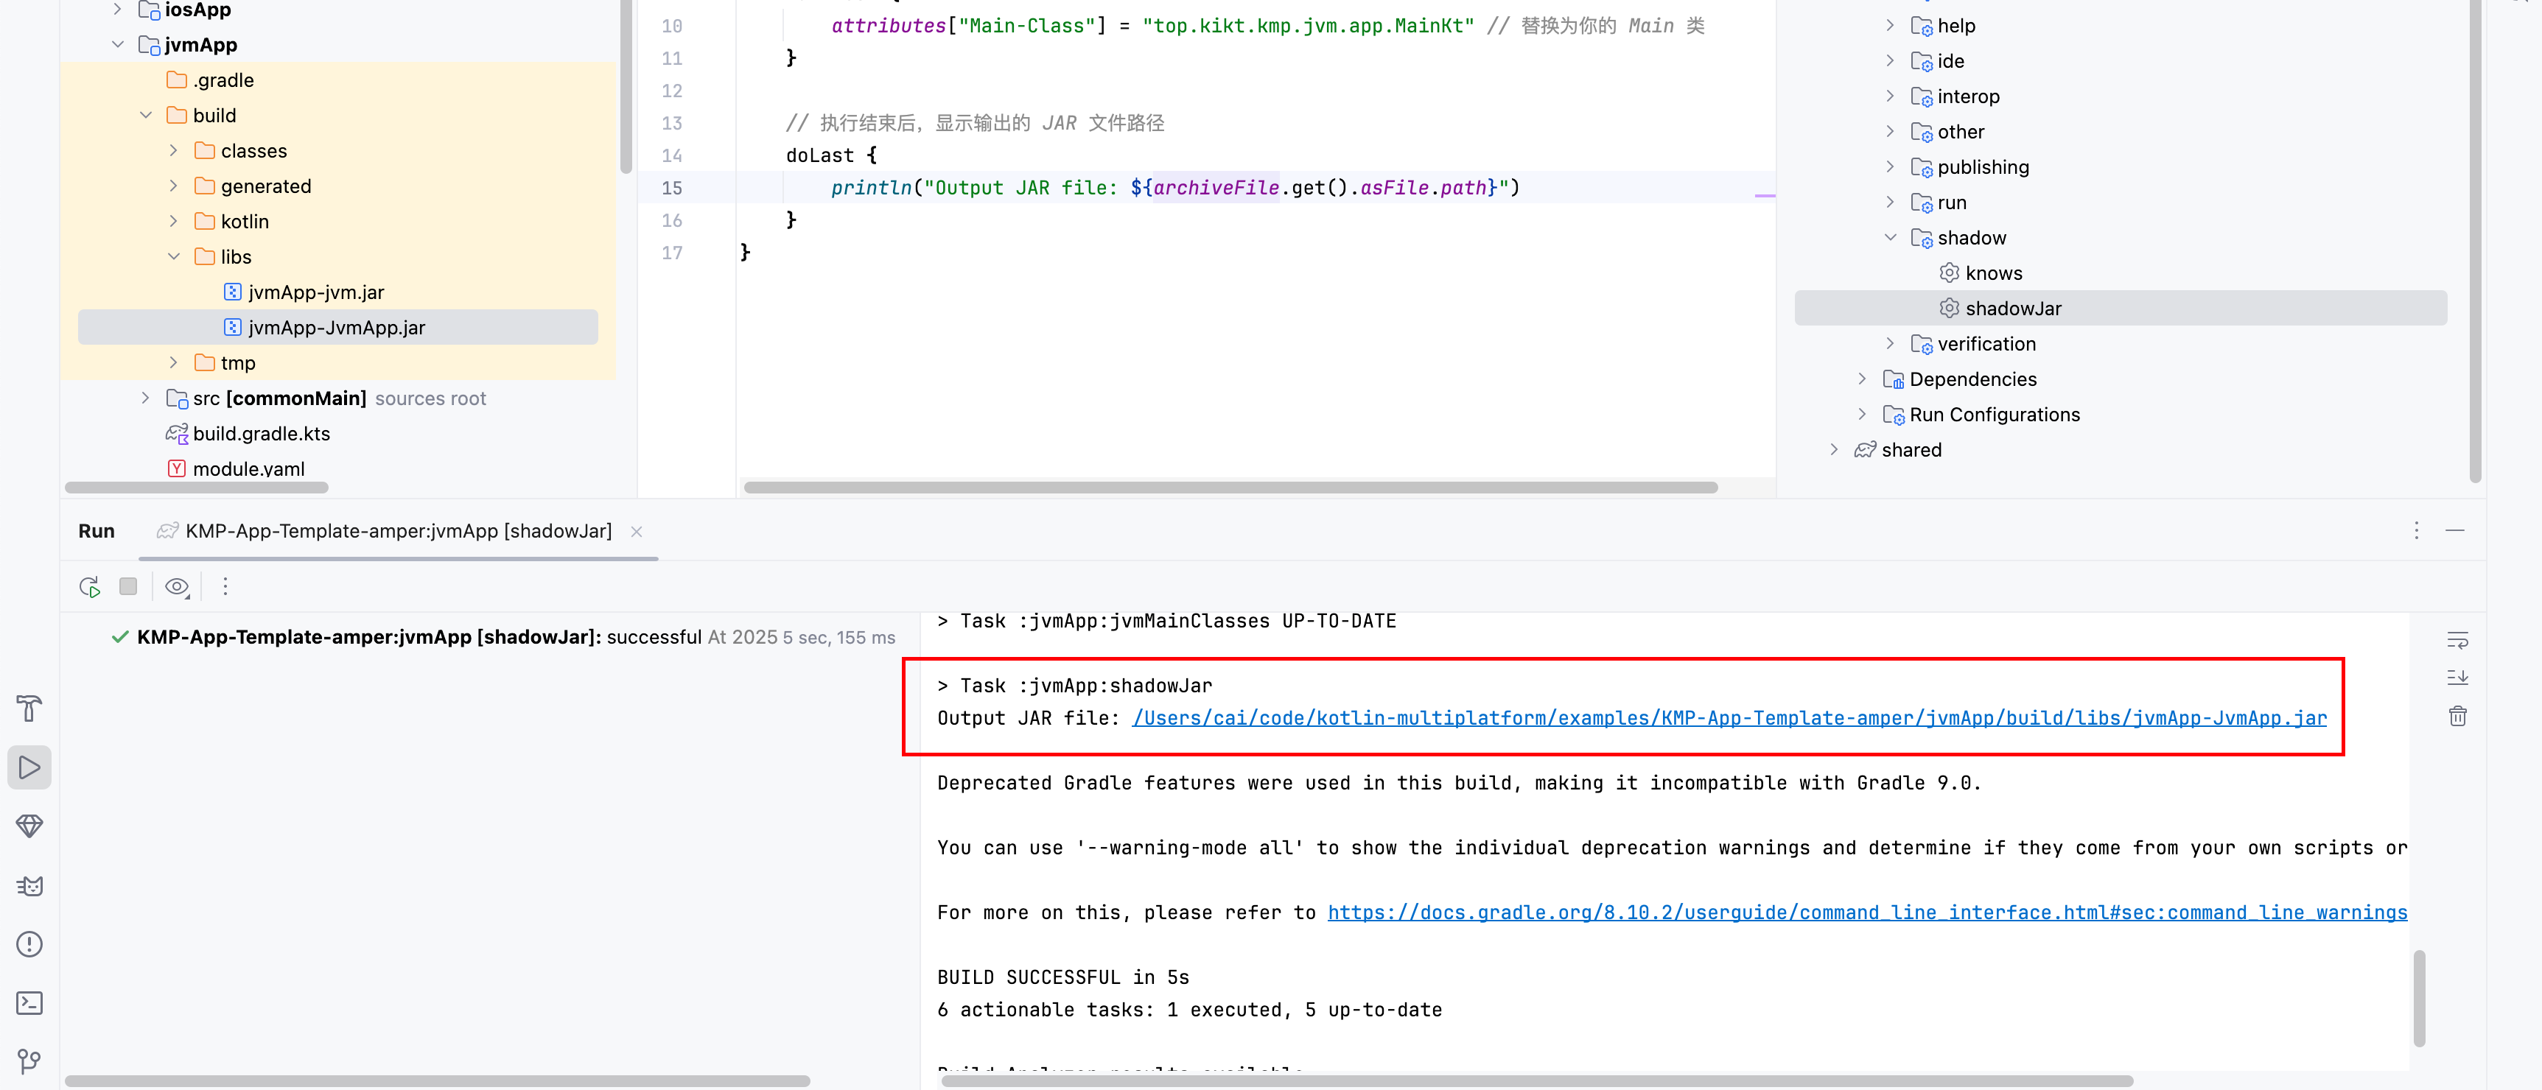Expand the kotlin folder
2542x1090 pixels.
174,222
